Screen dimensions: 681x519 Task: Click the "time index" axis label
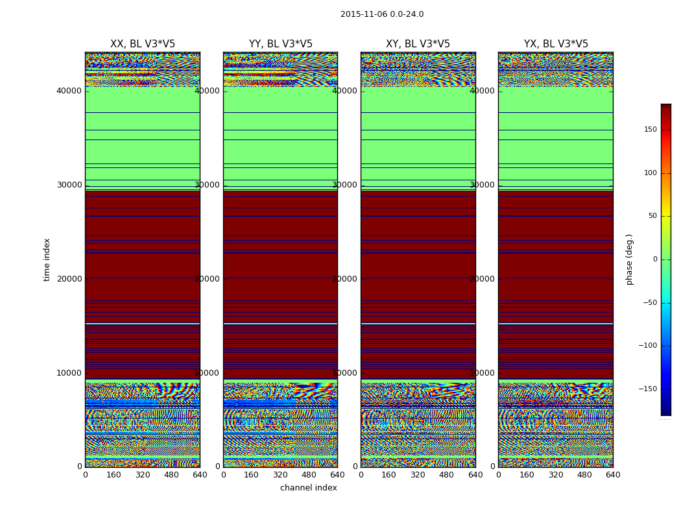click(47, 259)
